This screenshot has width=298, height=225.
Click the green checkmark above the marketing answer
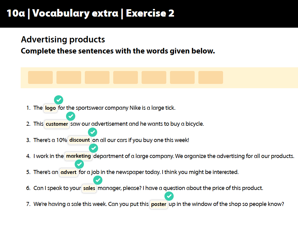click(93, 148)
